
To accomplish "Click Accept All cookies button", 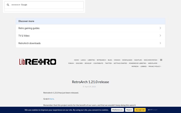I will (140, 110).
